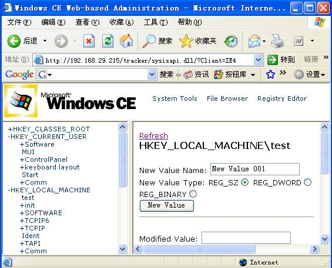Image resolution: width=332 pixels, height=268 pixels.
Task: Select the REG_SZ radio button
Action: 245,182
